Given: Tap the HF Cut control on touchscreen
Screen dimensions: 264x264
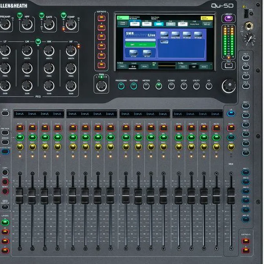Looking at the screenshot, I should 147,53.
